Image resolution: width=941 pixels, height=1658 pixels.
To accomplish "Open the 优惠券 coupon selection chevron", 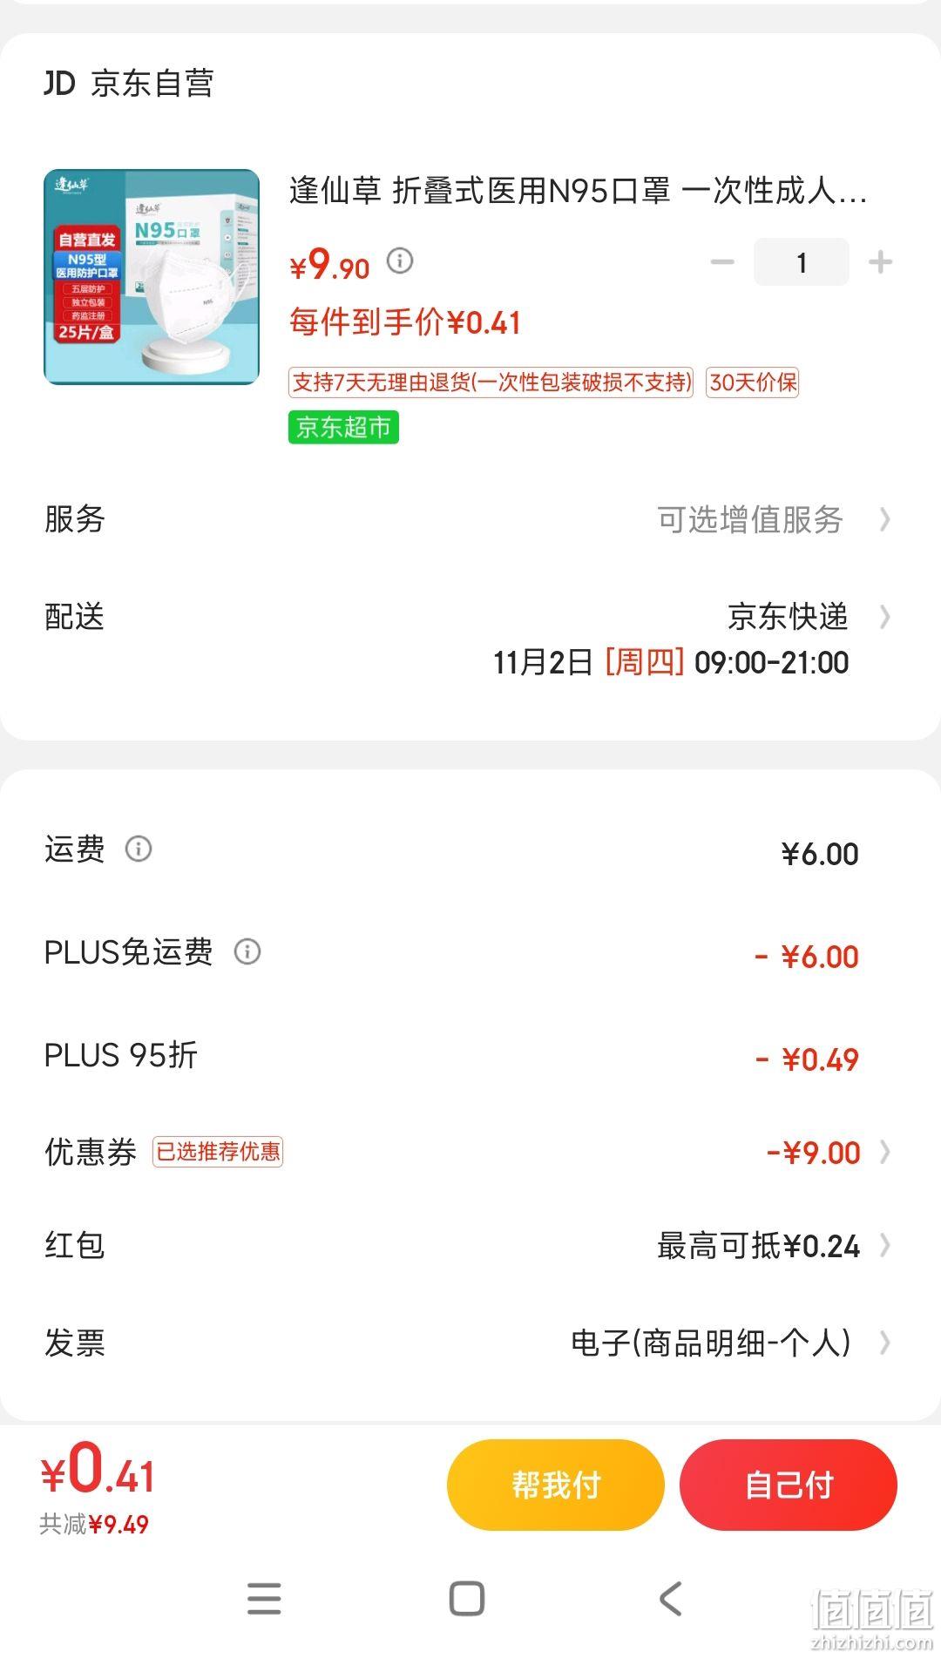I will click(885, 1152).
